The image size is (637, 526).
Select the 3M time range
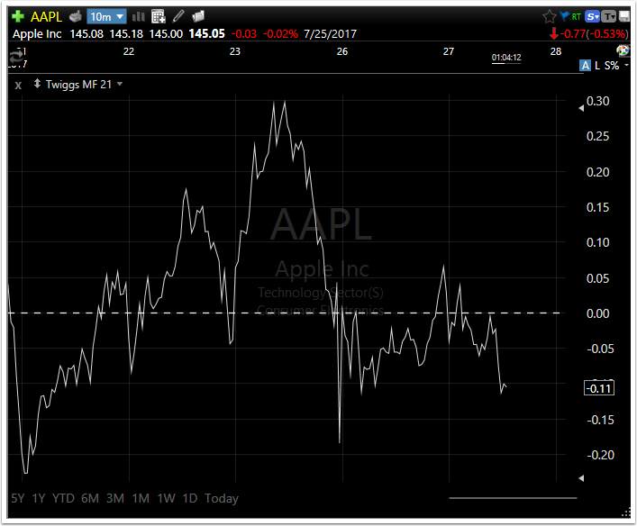[115, 498]
